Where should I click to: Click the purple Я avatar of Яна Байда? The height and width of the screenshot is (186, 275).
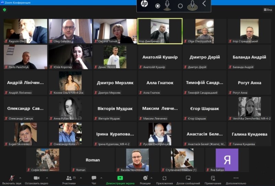(x=227, y=160)
